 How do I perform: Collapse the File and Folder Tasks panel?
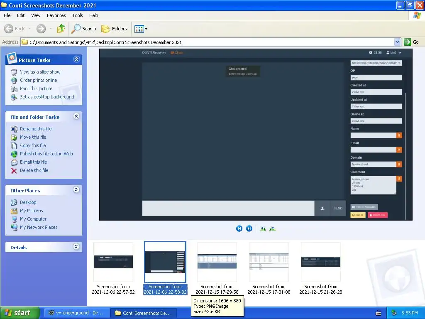76,116
